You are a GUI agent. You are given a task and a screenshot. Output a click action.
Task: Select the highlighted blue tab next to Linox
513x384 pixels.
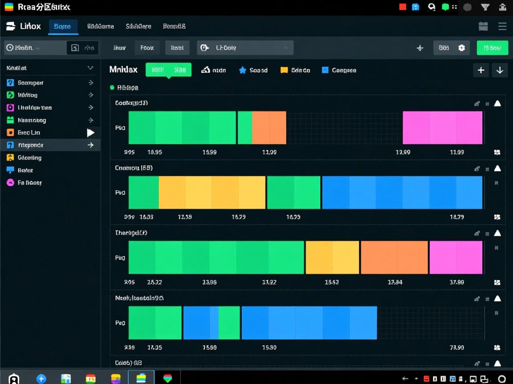coord(62,27)
